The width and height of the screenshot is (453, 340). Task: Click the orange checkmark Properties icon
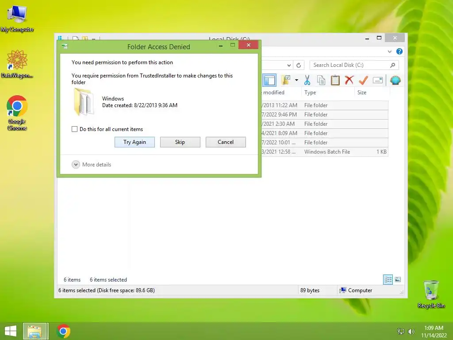tap(363, 80)
